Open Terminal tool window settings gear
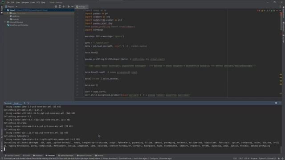 [276, 103]
